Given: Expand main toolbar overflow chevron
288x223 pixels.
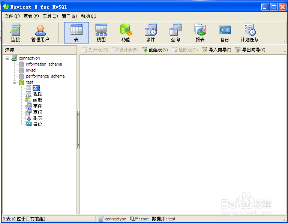Looking at the screenshot, I should [x=285, y=41].
